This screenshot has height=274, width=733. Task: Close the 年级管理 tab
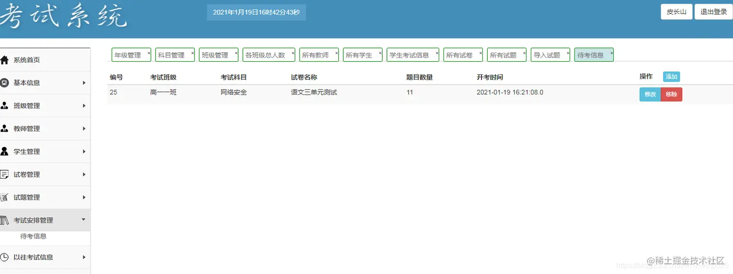(149, 53)
